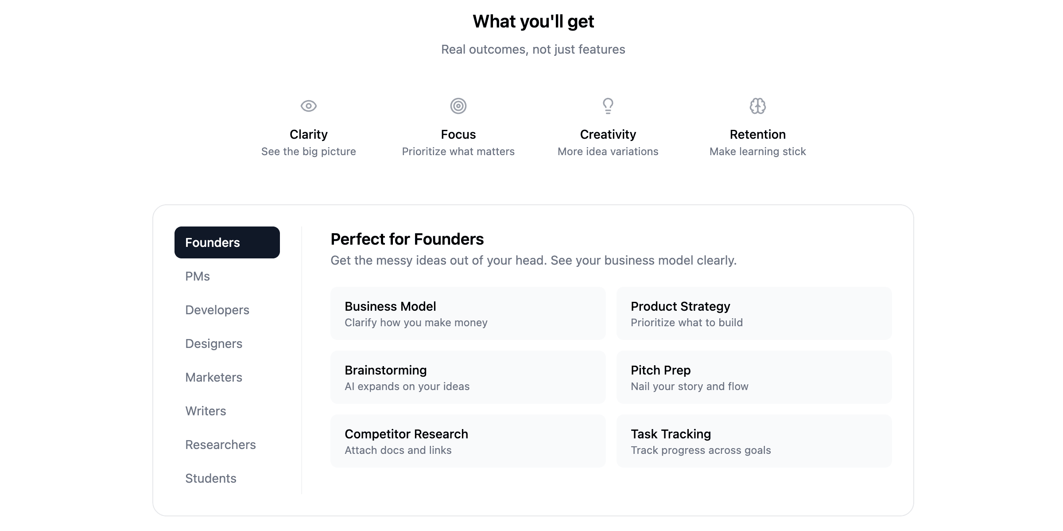
Task: Show the Designers use cases
Action: [x=213, y=344]
